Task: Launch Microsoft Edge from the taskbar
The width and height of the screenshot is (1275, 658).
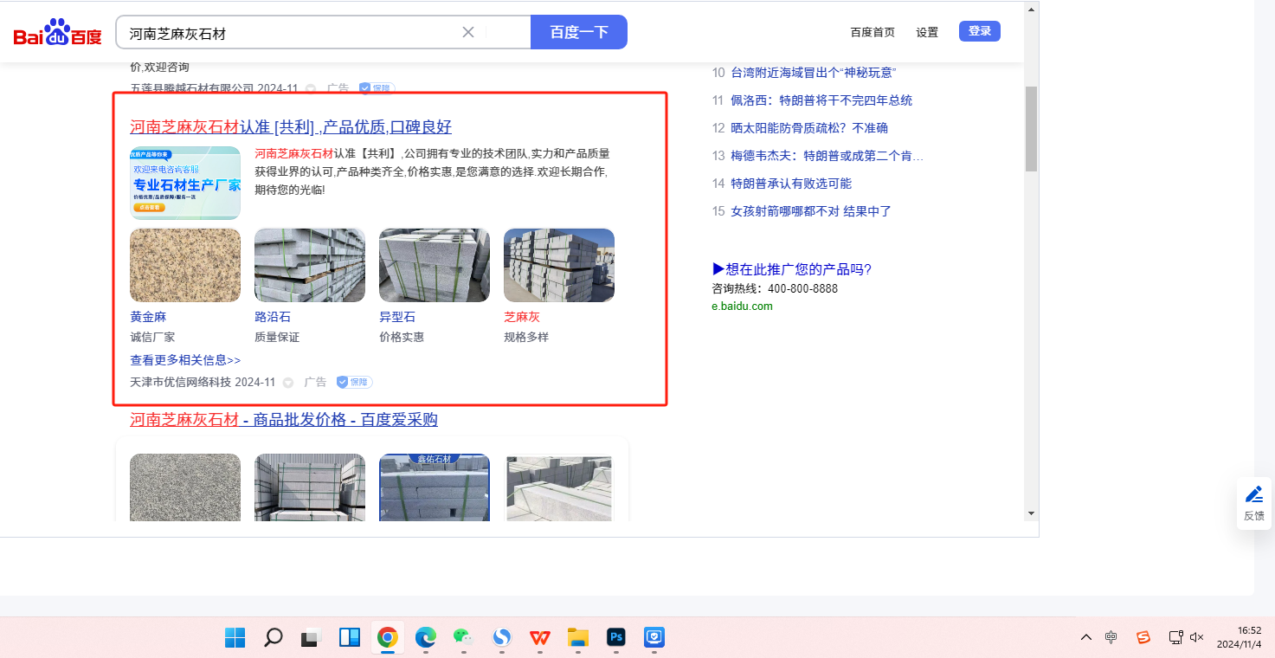Action: coord(425,638)
